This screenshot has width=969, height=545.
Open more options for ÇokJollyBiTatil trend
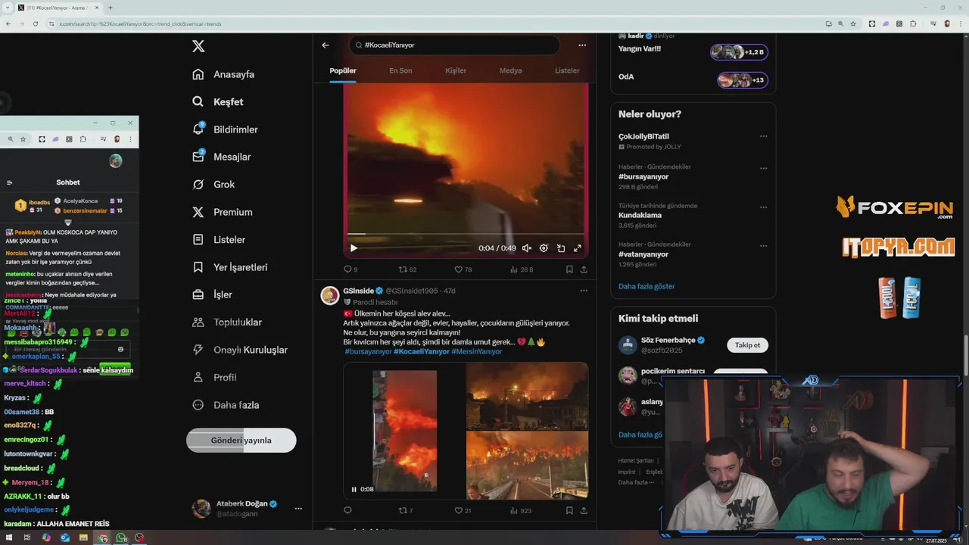(763, 136)
